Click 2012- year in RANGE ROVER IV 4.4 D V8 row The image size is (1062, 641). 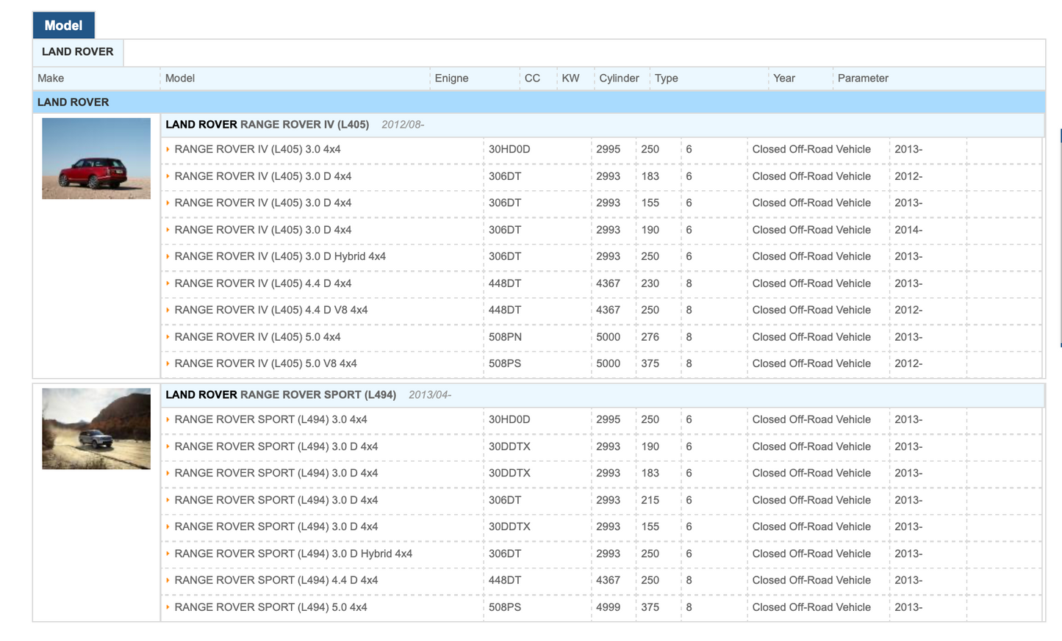coord(908,310)
